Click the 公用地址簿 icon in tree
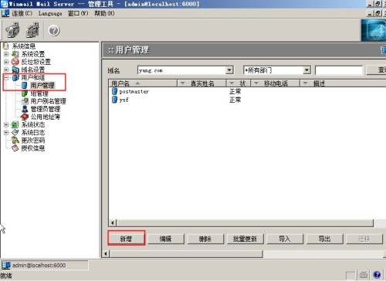 (x=25, y=117)
